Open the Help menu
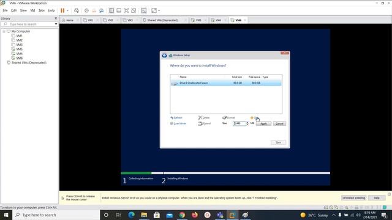 point(51,10)
